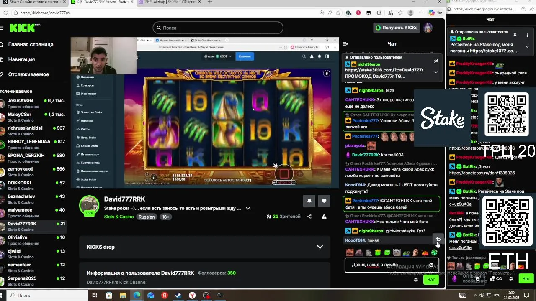
Task: Switch to the David777RRK Stream browser tab
Action: click(x=103, y=2)
